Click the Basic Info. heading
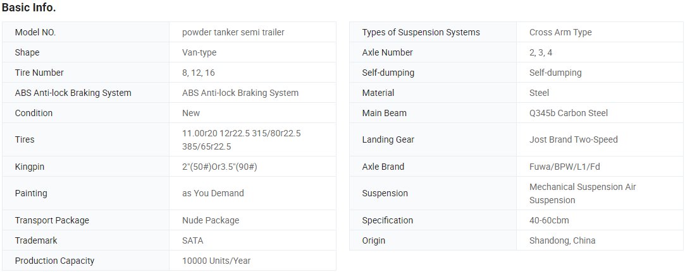Screen dimensions: 685x272 [29, 8]
